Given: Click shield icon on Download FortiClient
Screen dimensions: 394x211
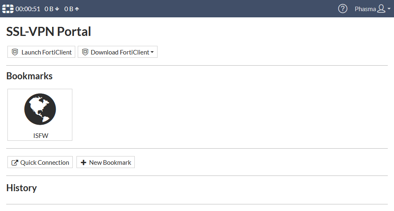Looking at the screenshot, I should (85, 52).
